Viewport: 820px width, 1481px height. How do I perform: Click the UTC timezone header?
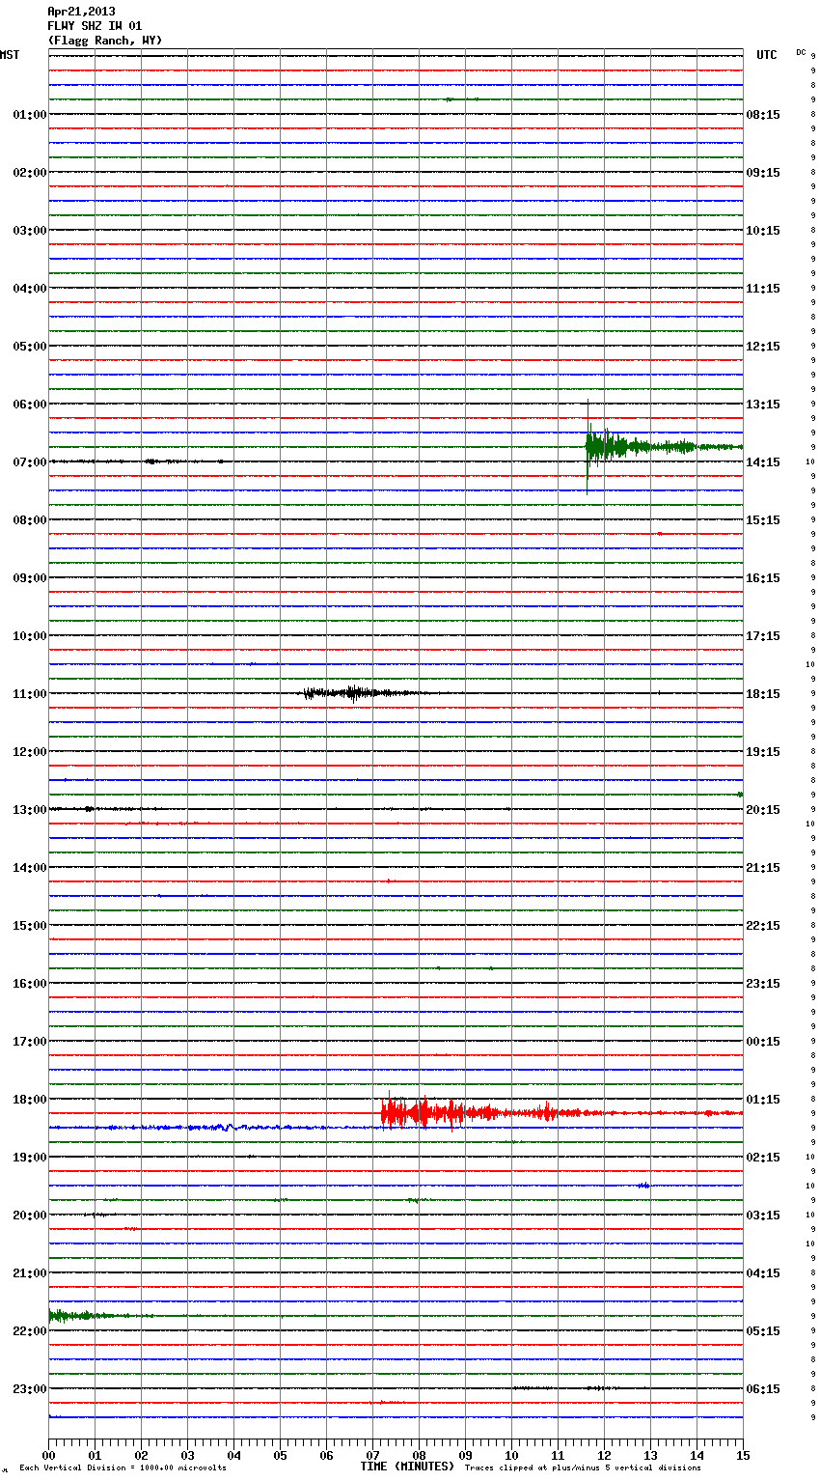(767, 55)
